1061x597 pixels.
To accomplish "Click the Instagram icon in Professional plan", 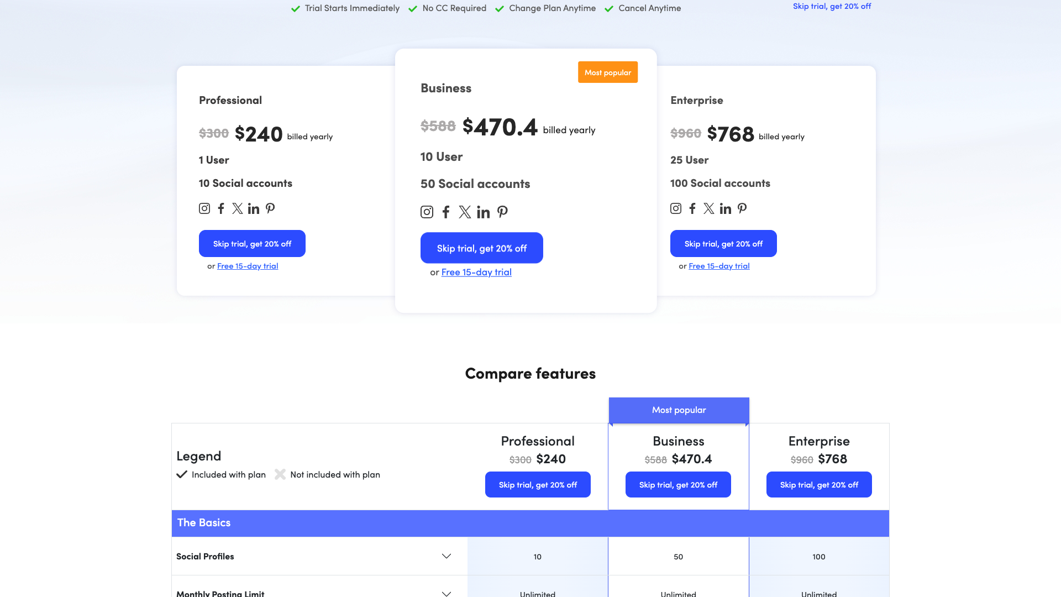I will 204,208.
